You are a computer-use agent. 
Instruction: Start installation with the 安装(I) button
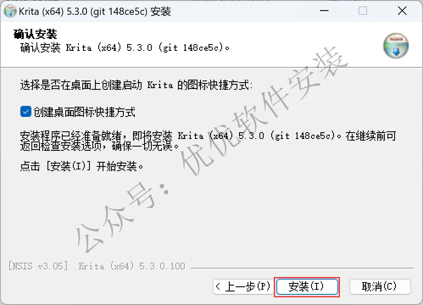(x=307, y=287)
